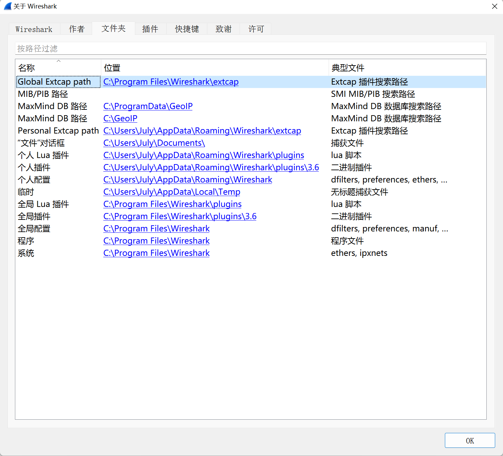This screenshot has height=456, width=503.
Task: Switch to the 致谢 tab
Action: [x=223, y=29]
